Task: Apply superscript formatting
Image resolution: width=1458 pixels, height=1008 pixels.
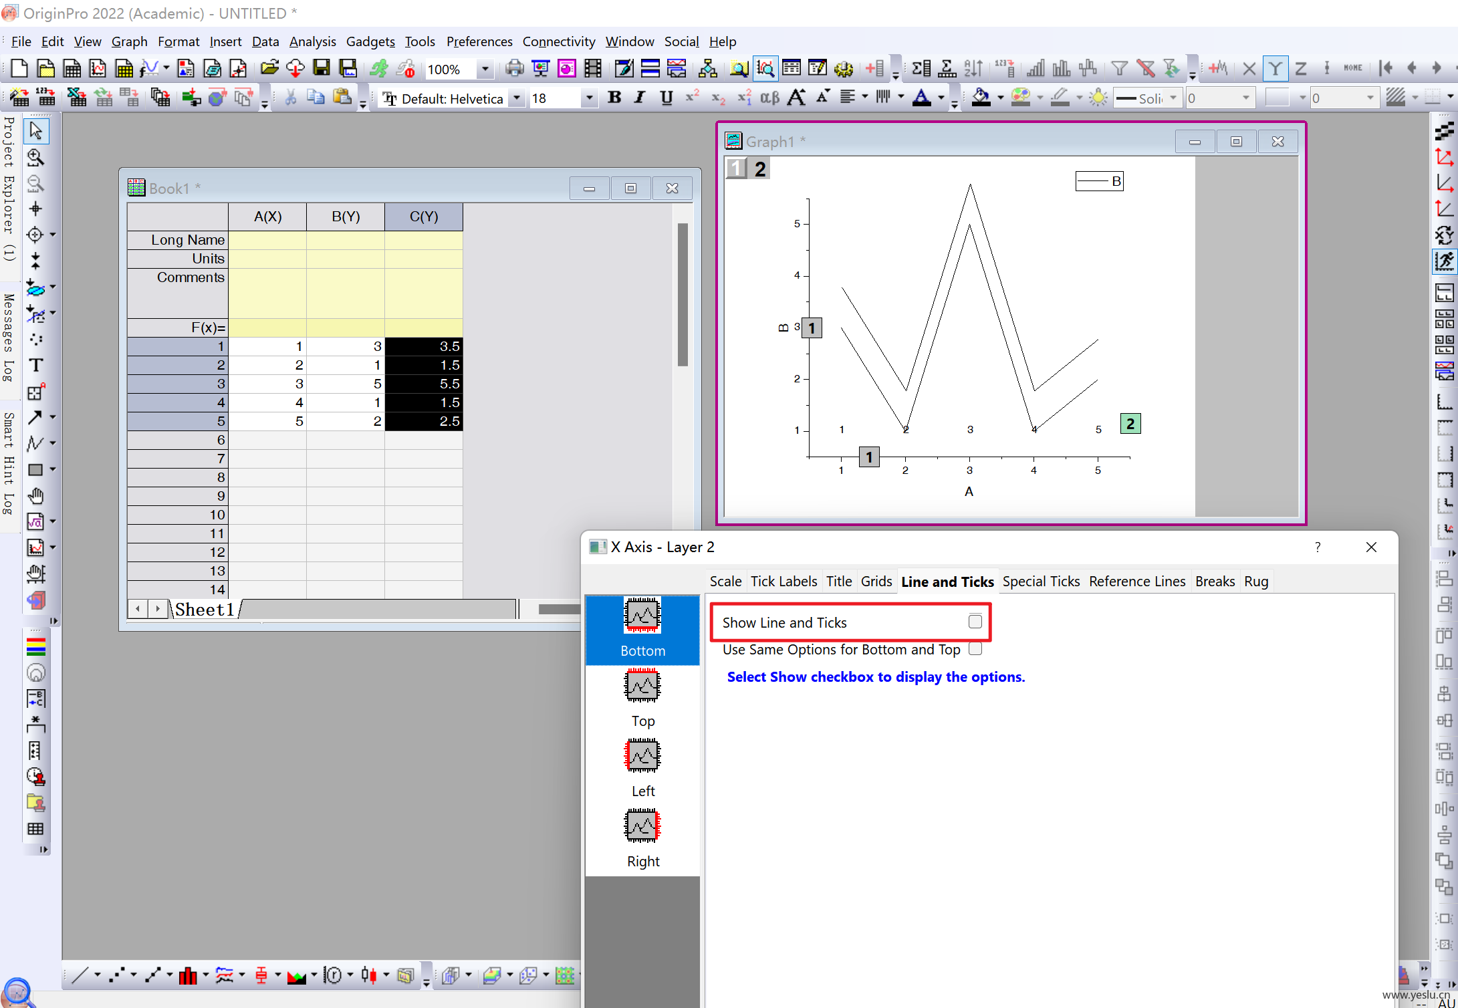Action: point(692,98)
